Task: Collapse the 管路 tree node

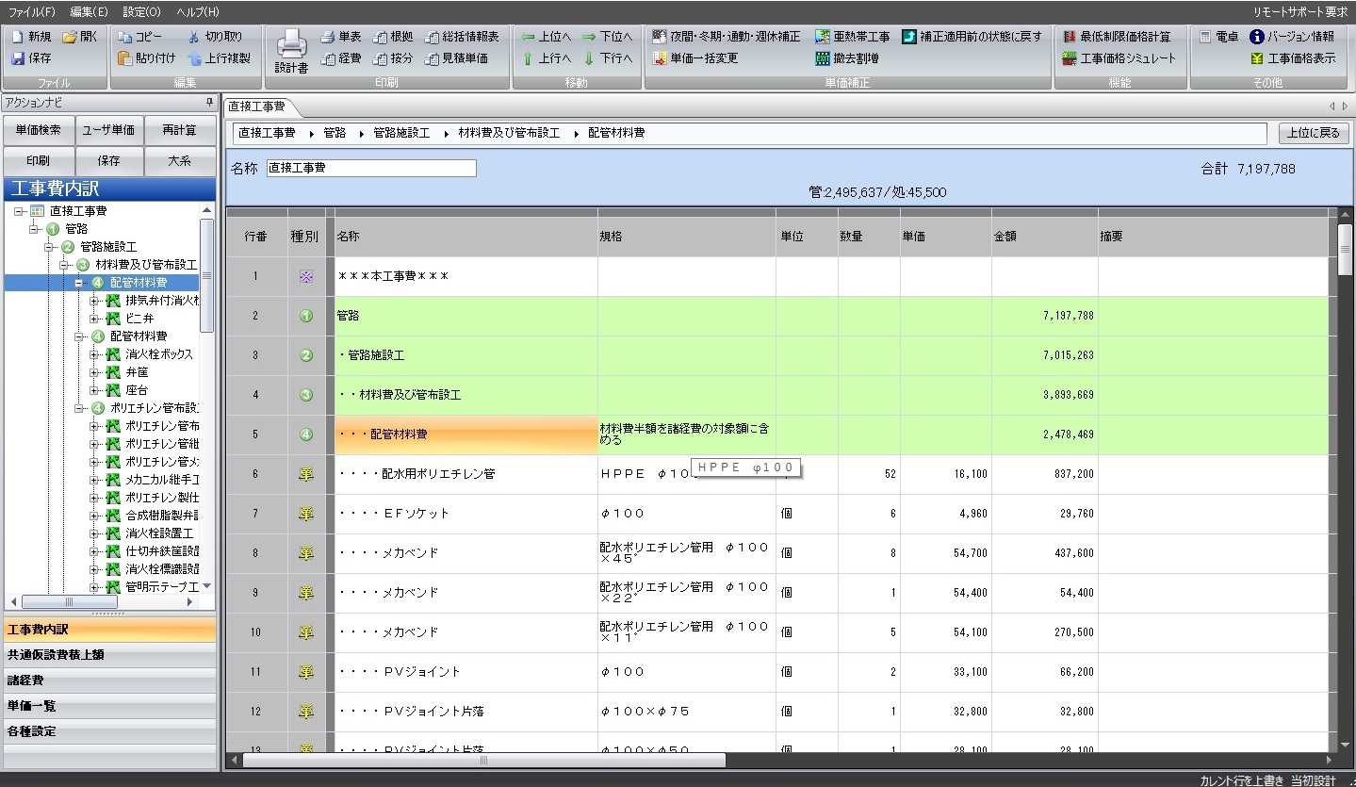Action: (x=35, y=229)
